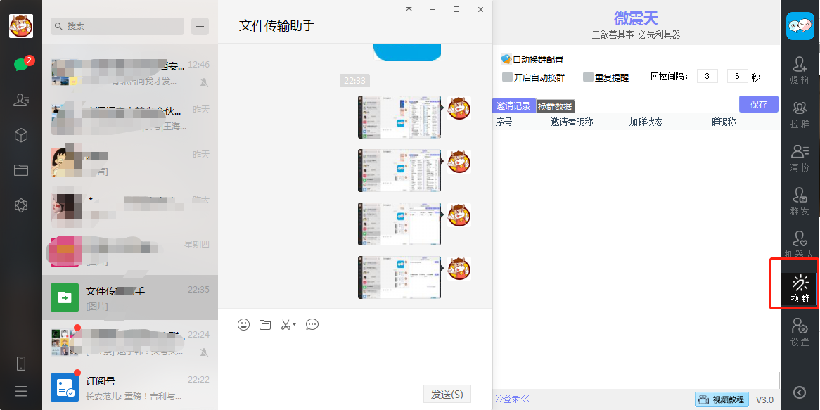Screen dimensions: 820x410
Task: Collapse the plugin panel with arrow icon
Action: 800,392
